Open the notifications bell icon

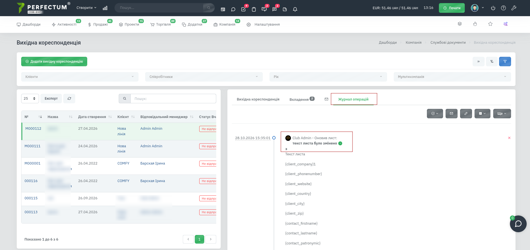295,9
